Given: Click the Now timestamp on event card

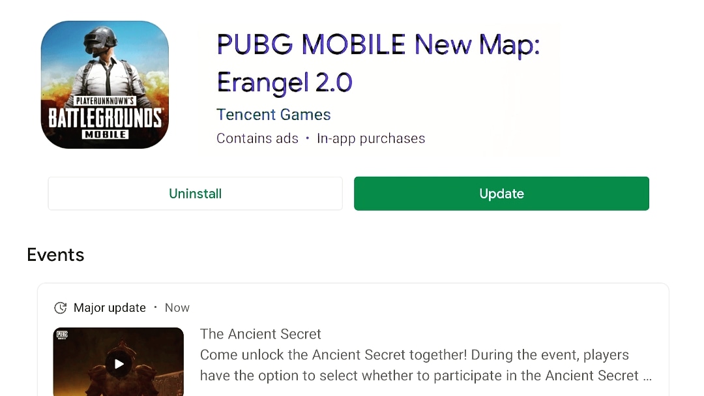Looking at the screenshot, I should (x=177, y=308).
